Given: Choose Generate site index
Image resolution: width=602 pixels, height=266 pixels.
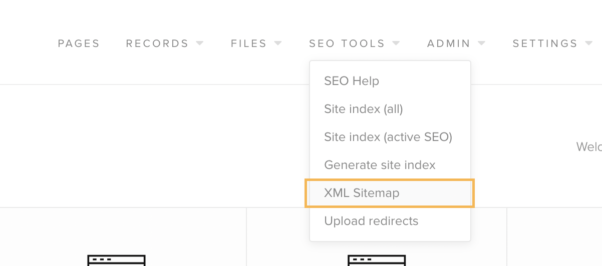Looking at the screenshot, I should tap(390, 165).
